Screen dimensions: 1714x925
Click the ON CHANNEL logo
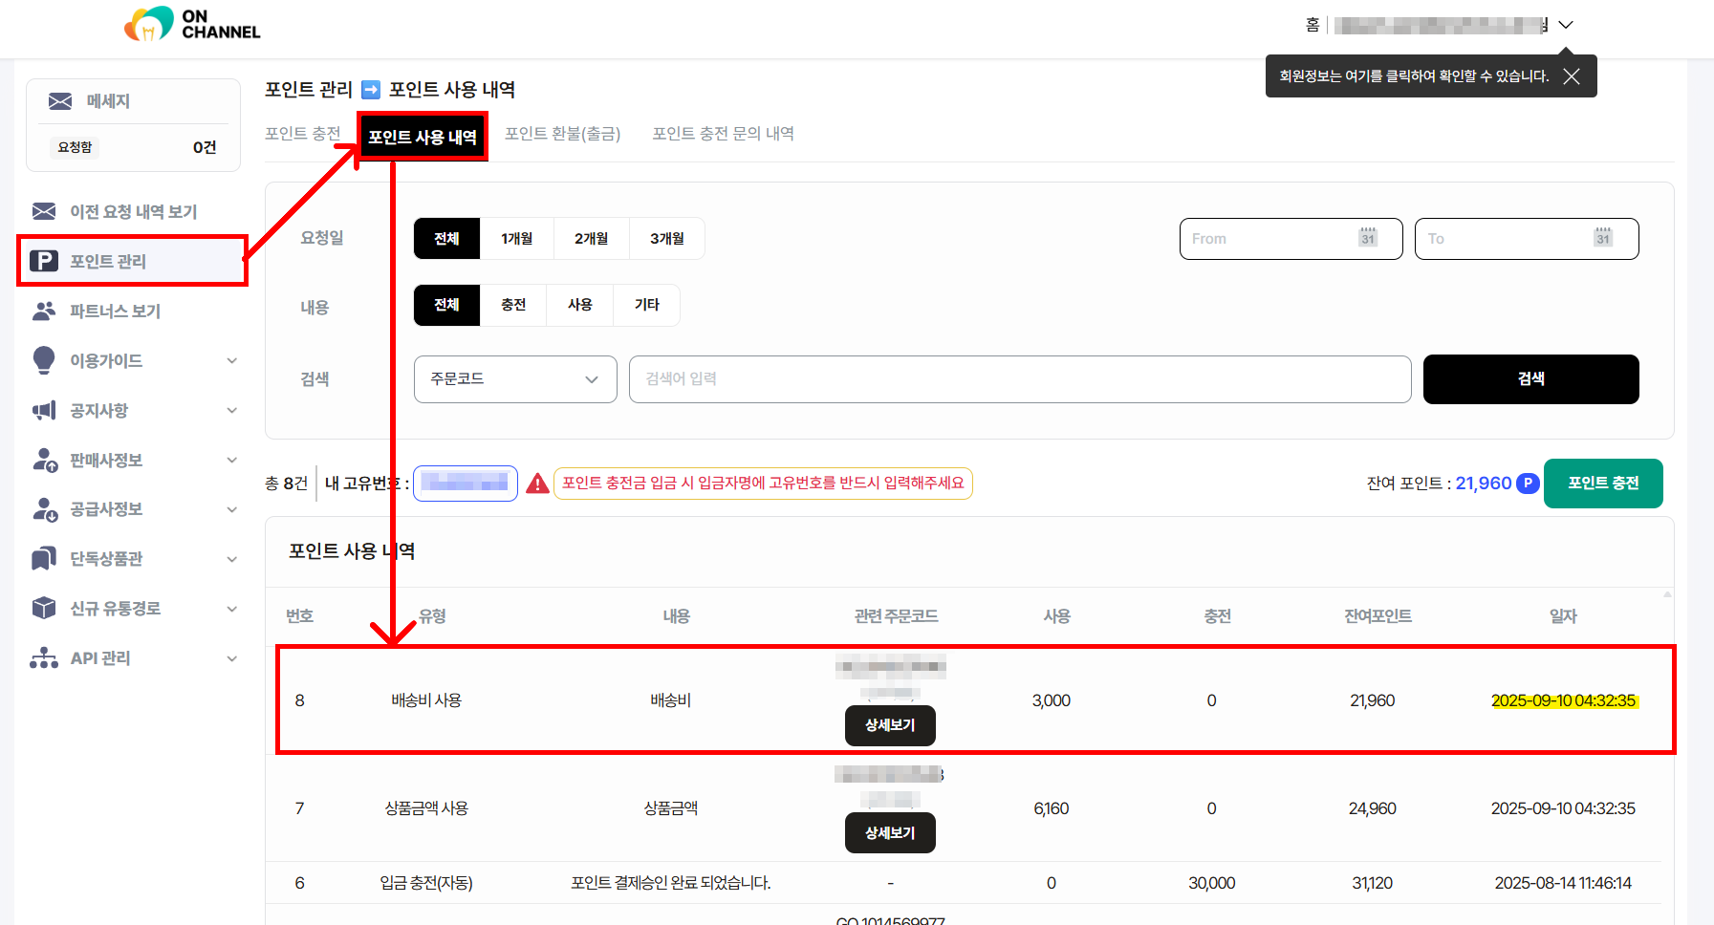coord(192,24)
